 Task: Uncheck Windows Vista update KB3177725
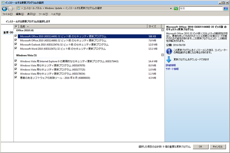click(16, 69)
